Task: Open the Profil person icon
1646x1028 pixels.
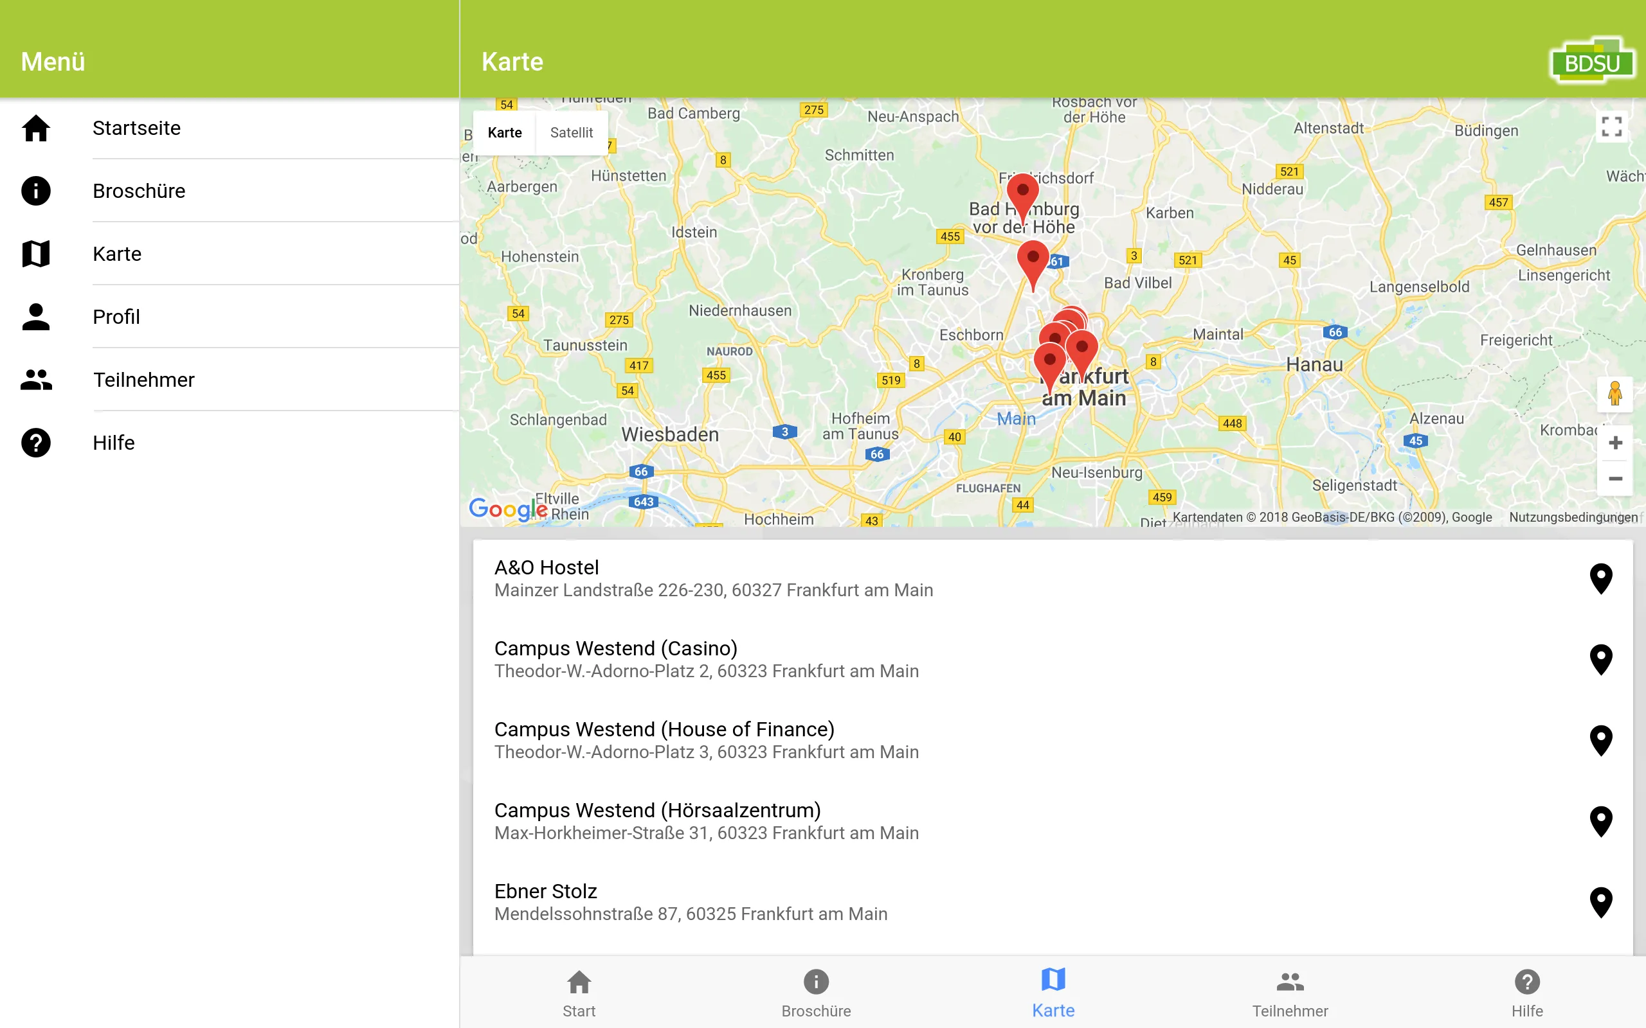Action: tap(36, 317)
